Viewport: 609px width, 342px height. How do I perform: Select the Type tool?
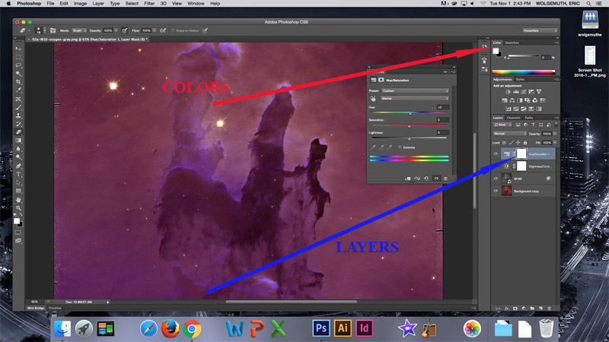point(18,175)
